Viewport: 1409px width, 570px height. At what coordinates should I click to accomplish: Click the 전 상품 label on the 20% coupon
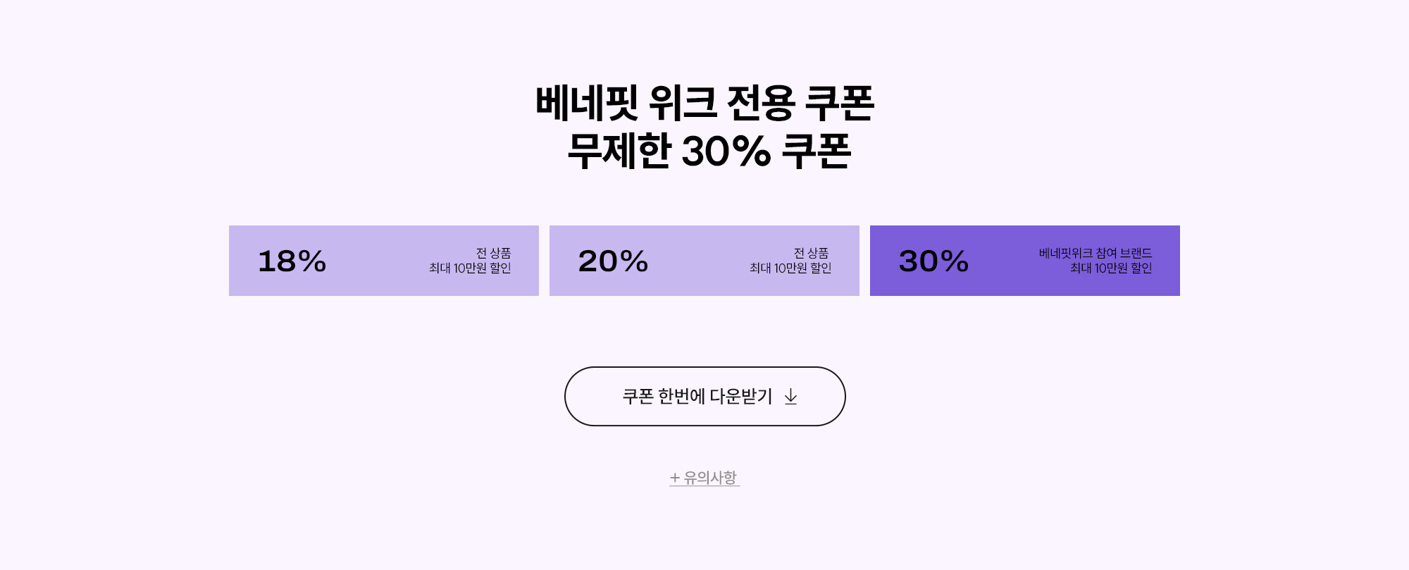point(811,253)
